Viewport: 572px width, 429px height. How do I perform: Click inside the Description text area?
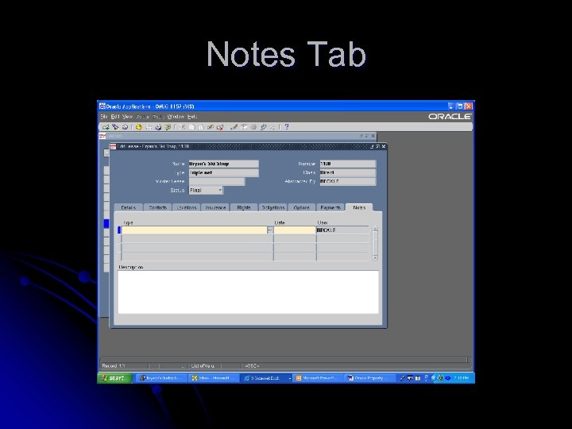[x=248, y=292]
